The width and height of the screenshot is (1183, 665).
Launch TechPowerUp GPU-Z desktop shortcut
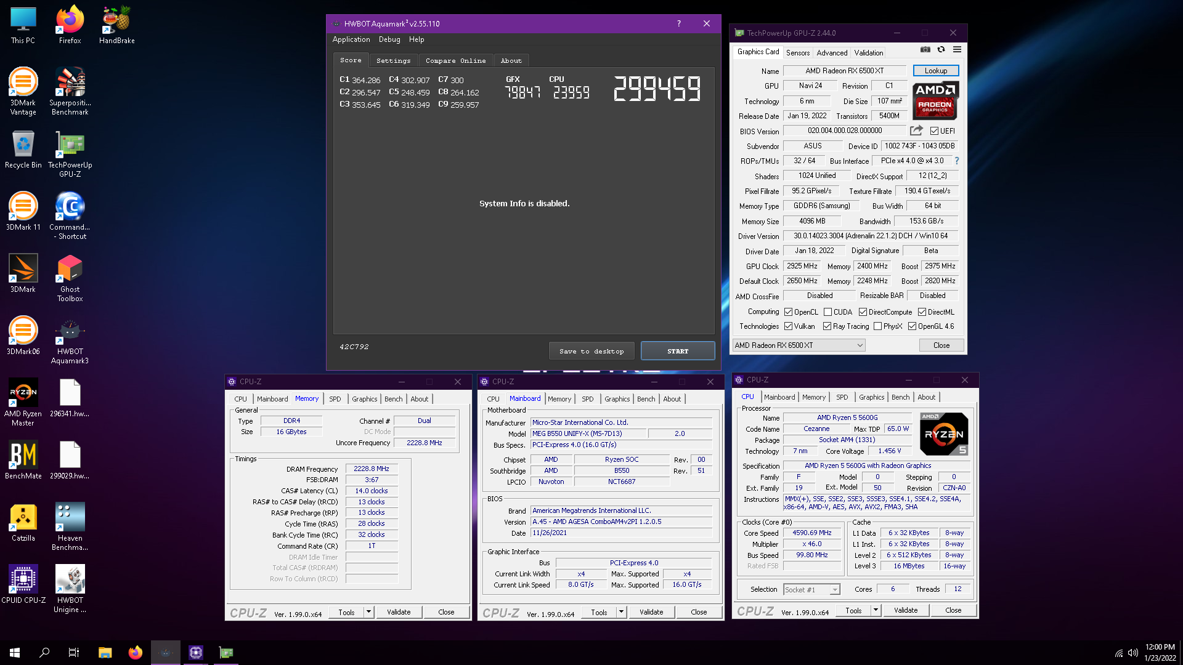coord(70,154)
